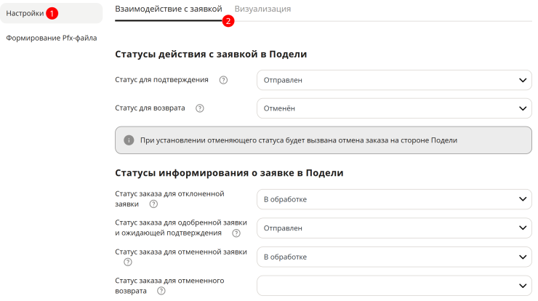Open Статус для возврата dropdown
This screenshot has width=538, height=301.
(x=394, y=108)
